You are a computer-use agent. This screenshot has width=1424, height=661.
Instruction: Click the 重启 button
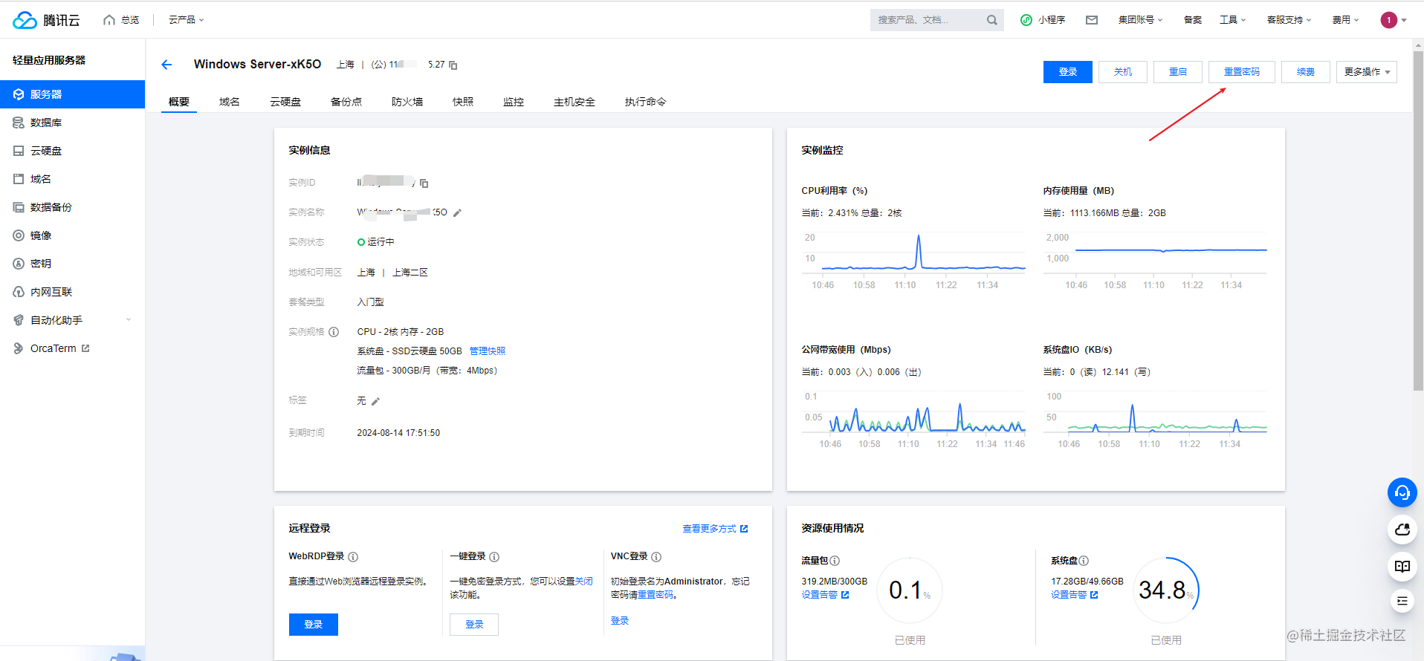pos(1178,72)
